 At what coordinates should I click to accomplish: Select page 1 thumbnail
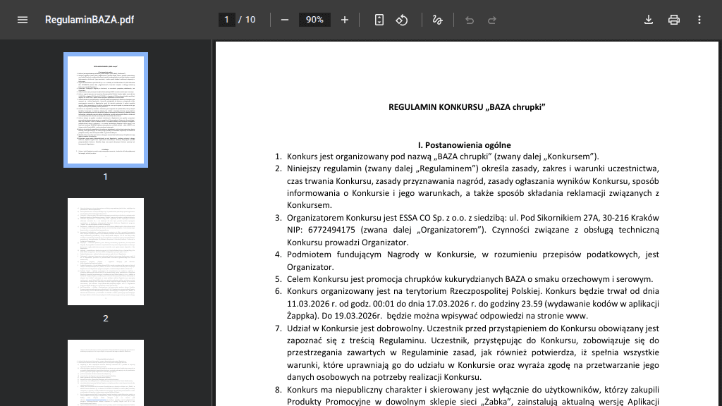coord(106,110)
